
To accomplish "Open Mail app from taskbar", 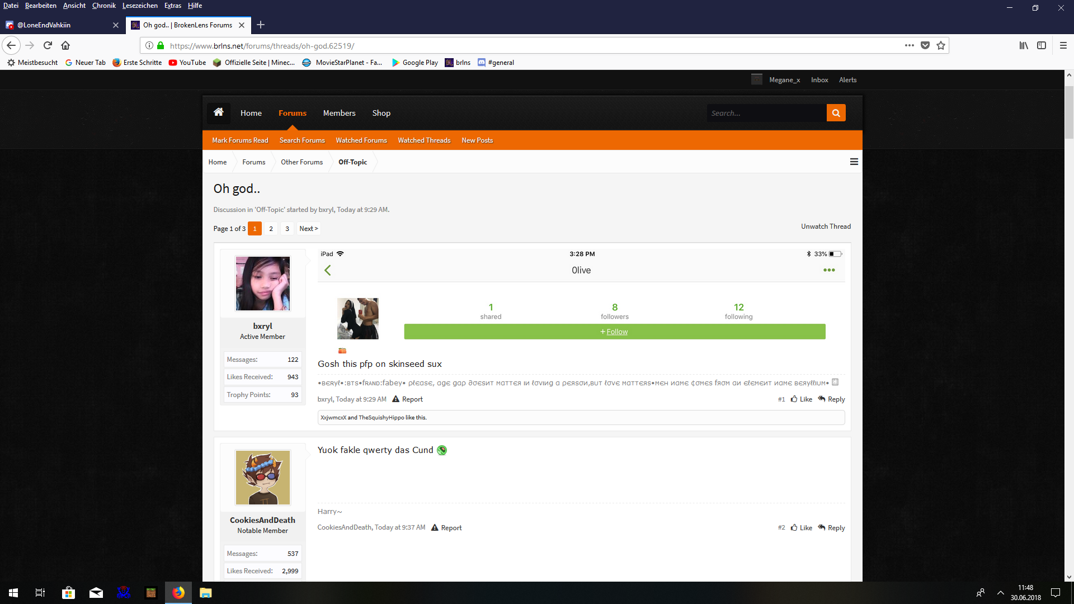I will click(96, 593).
